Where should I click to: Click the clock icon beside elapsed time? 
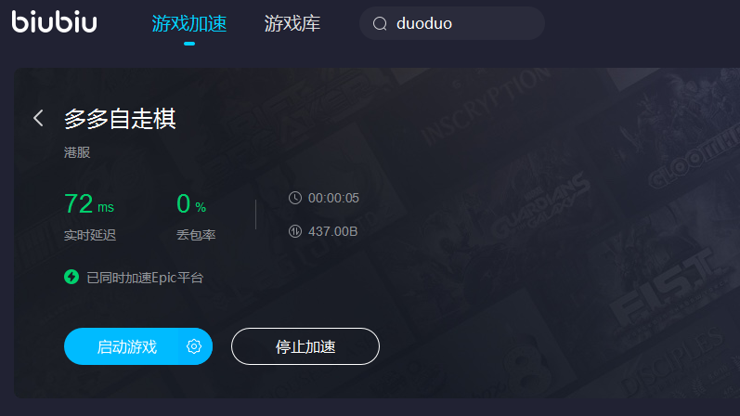tap(295, 198)
